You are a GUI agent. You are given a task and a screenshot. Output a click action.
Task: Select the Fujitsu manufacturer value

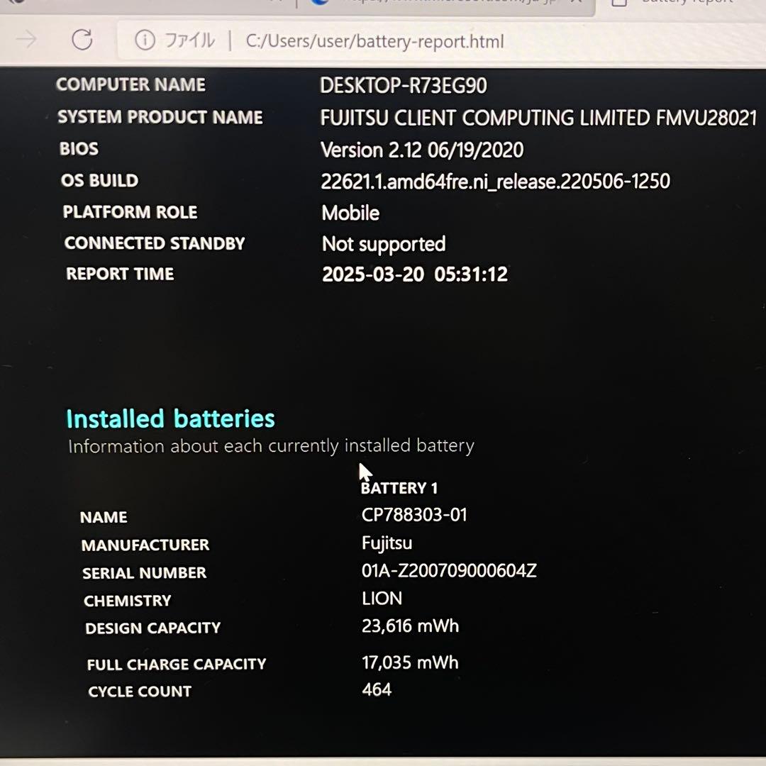(387, 543)
